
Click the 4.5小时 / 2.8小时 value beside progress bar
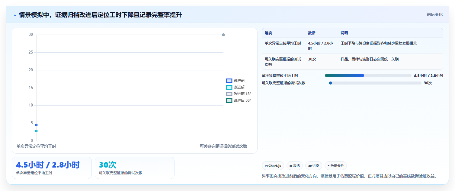(428, 76)
